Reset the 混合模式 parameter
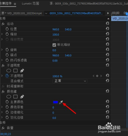The width and height of the screenshot is (128, 136). [x=107, y=81]
